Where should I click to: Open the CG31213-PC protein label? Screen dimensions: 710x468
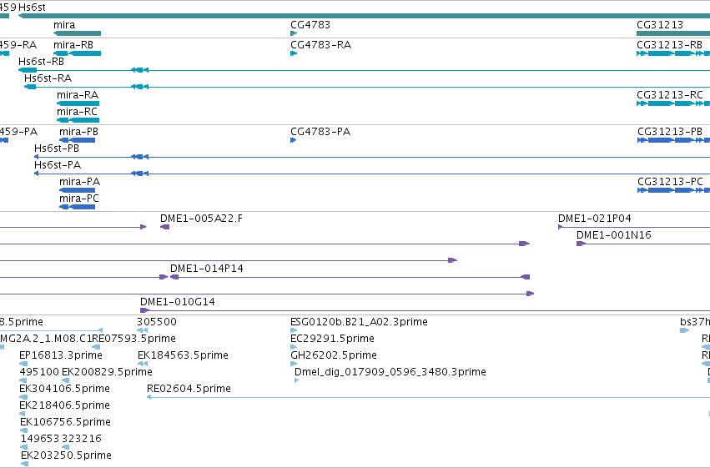[670, 182]
